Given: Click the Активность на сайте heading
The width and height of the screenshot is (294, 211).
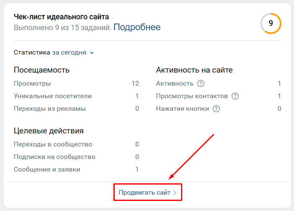Looking at the screenshot, I should coord(194,70).
